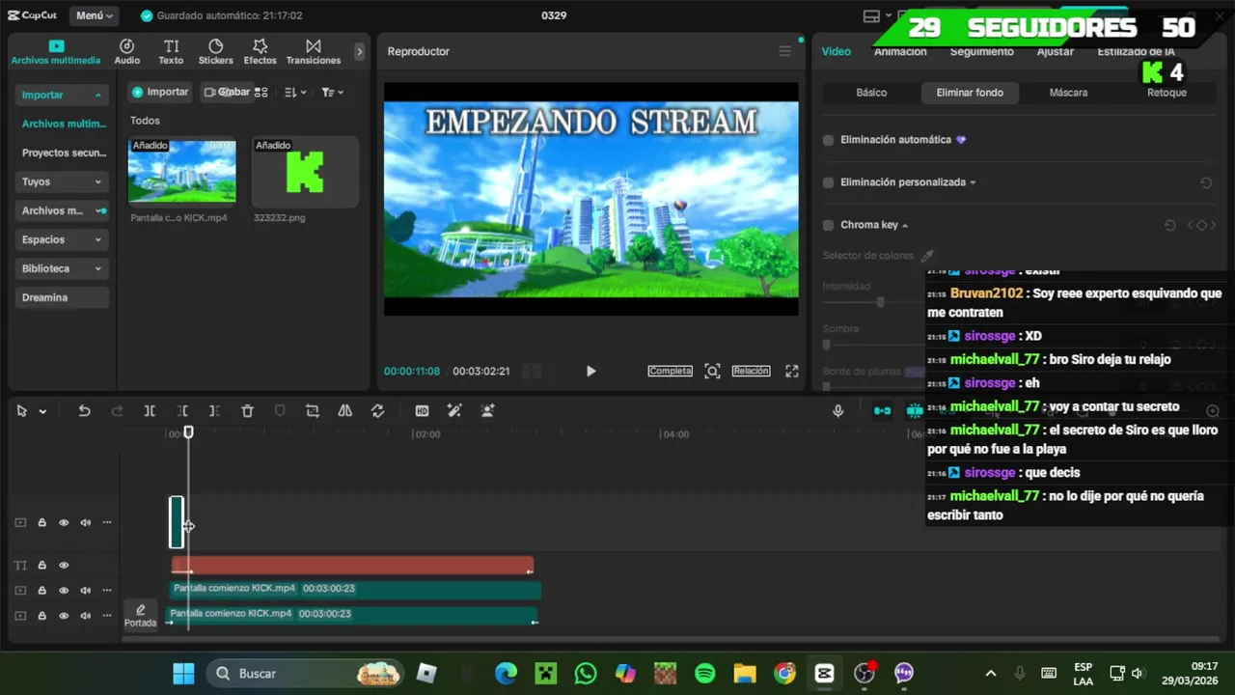Open the Menú dropdown
The image size is (1235, 695).
tap(95, 15)
